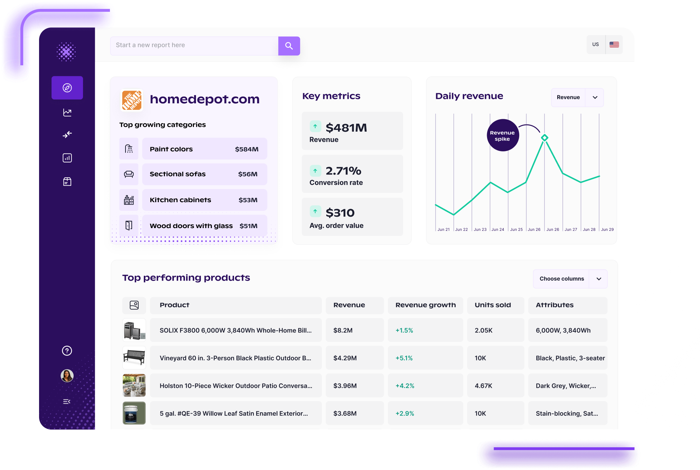This screenshot has height=470, width=700.
Task: Click the 6,000W, 3,840Wh attributes cell
Action: click(568, 330)
